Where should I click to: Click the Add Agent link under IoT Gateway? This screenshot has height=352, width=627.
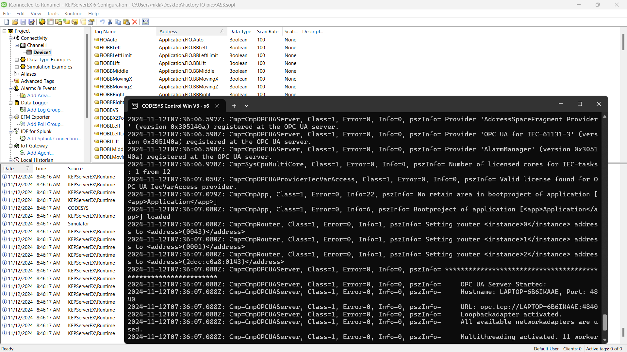pyautogui.click(x=40, y=153)
